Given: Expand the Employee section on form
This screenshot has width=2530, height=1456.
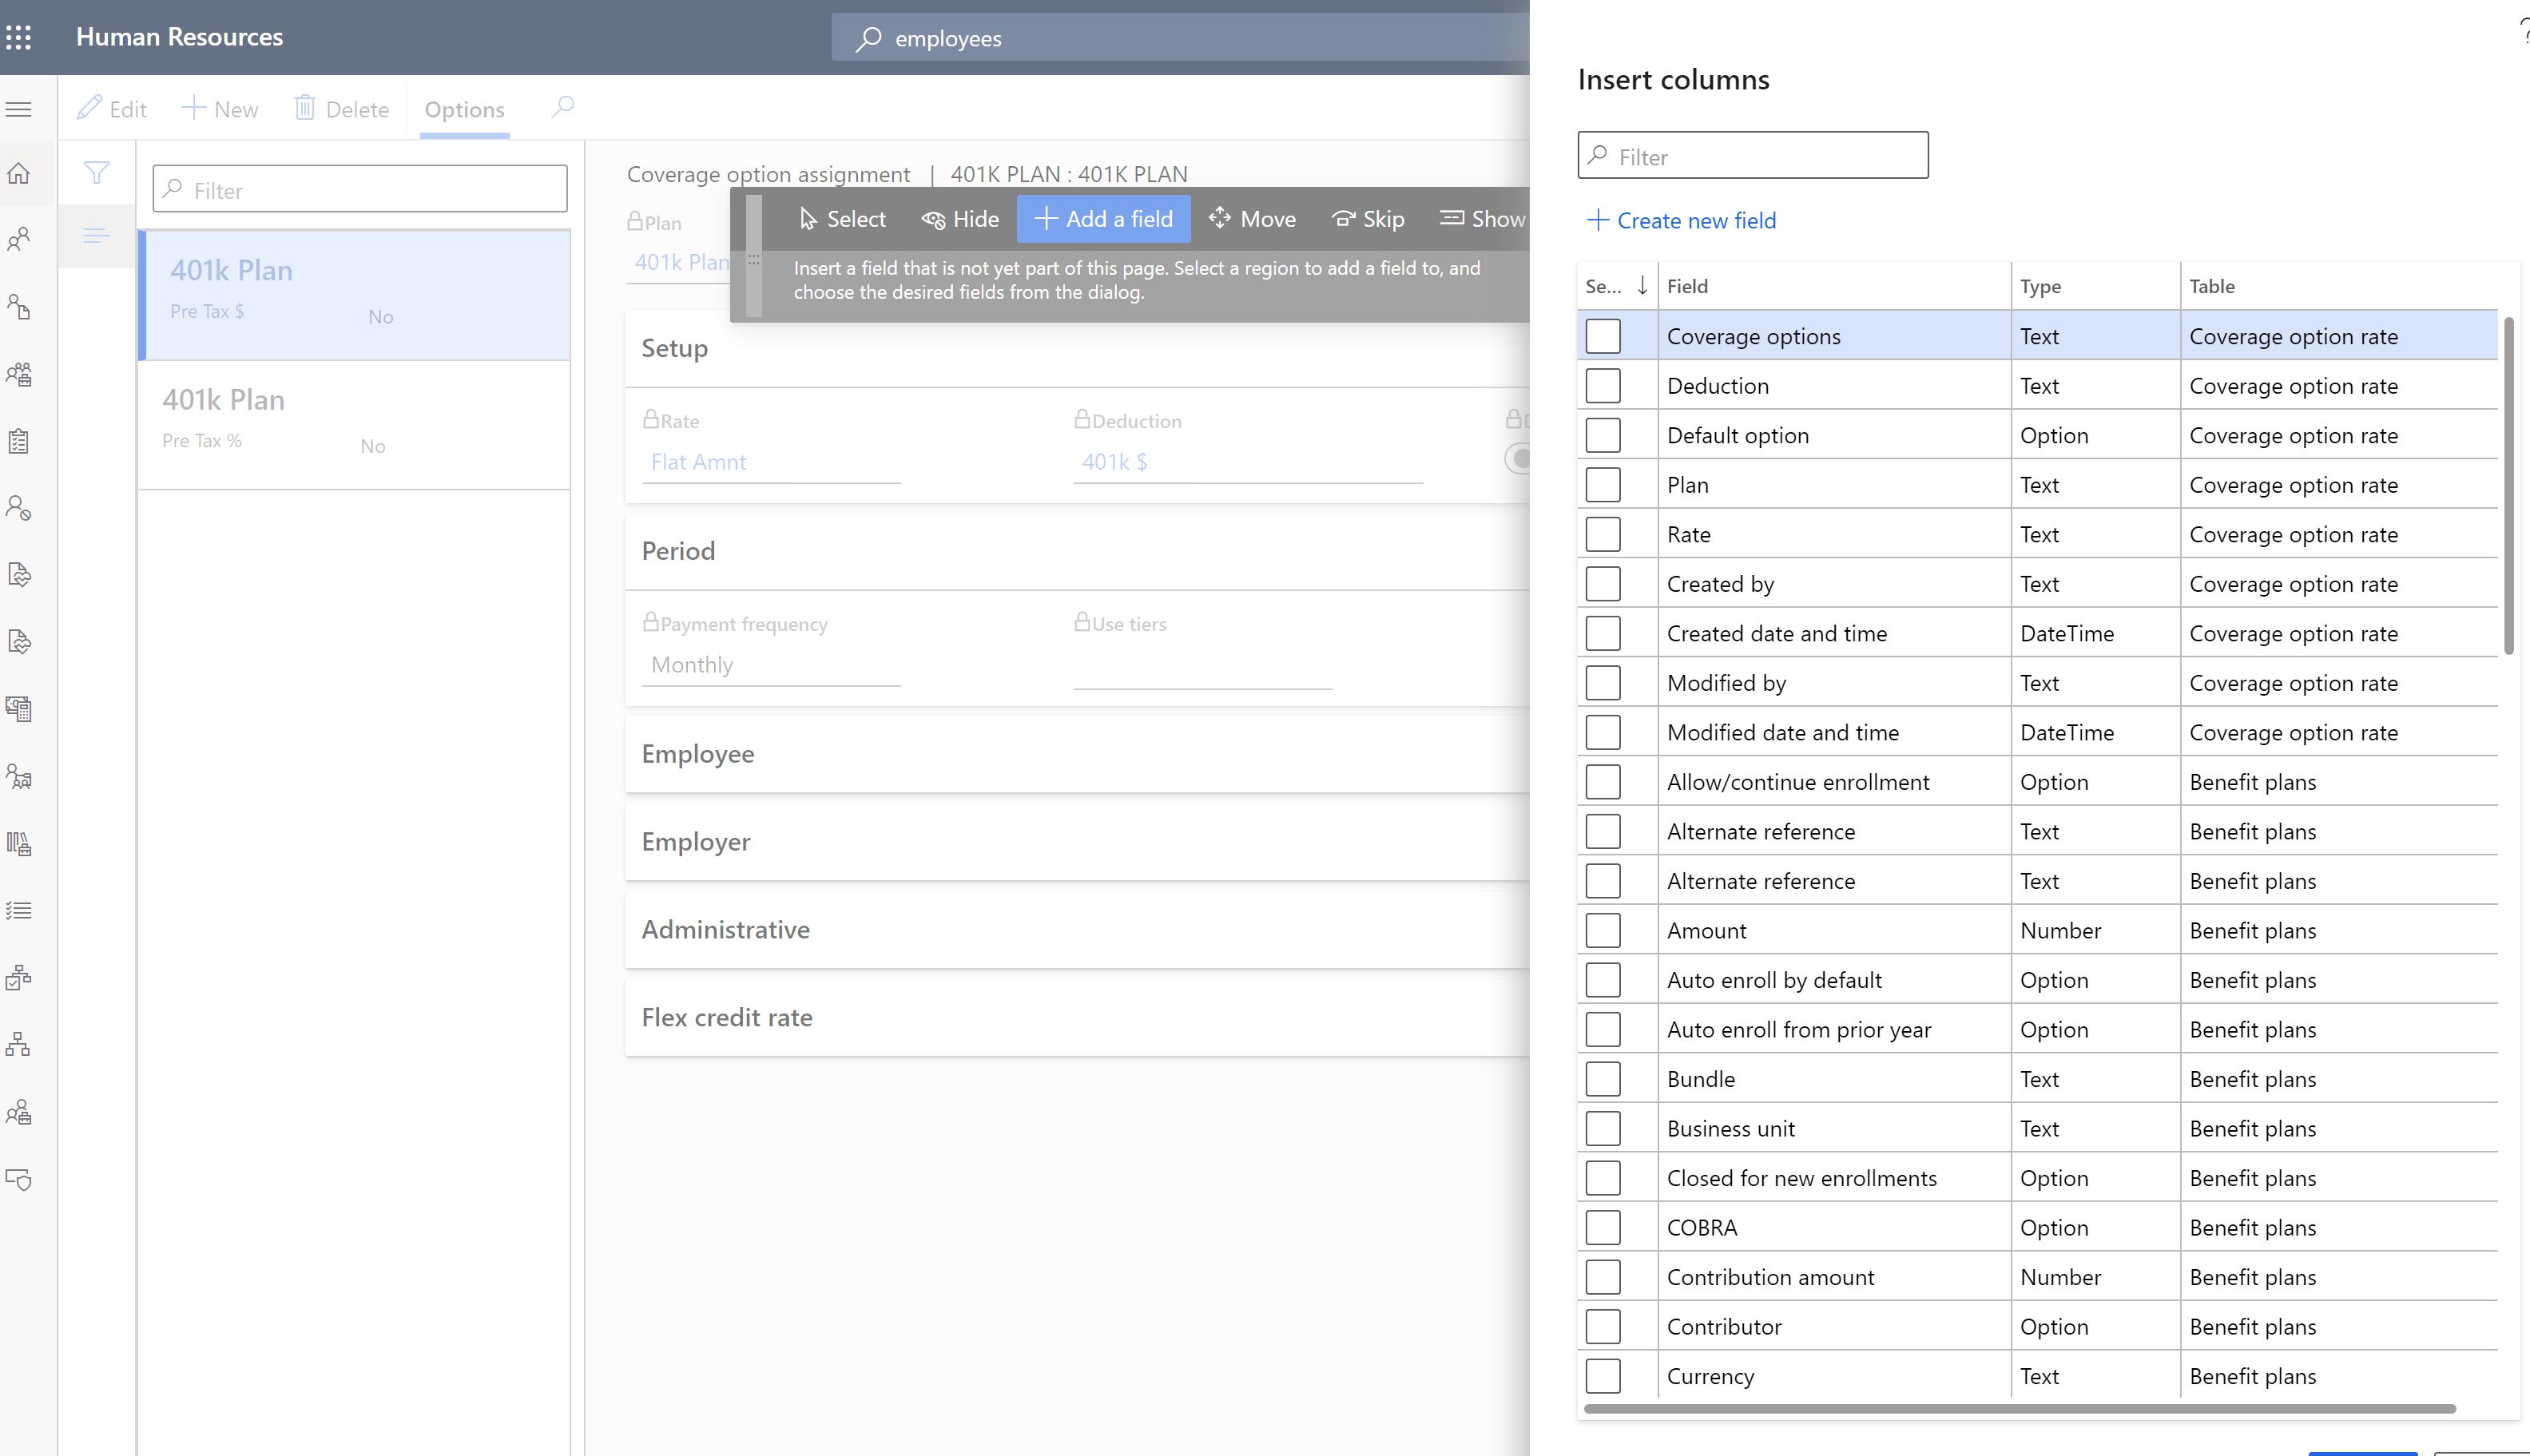Looking at the screenshot, I should (698, 752).
